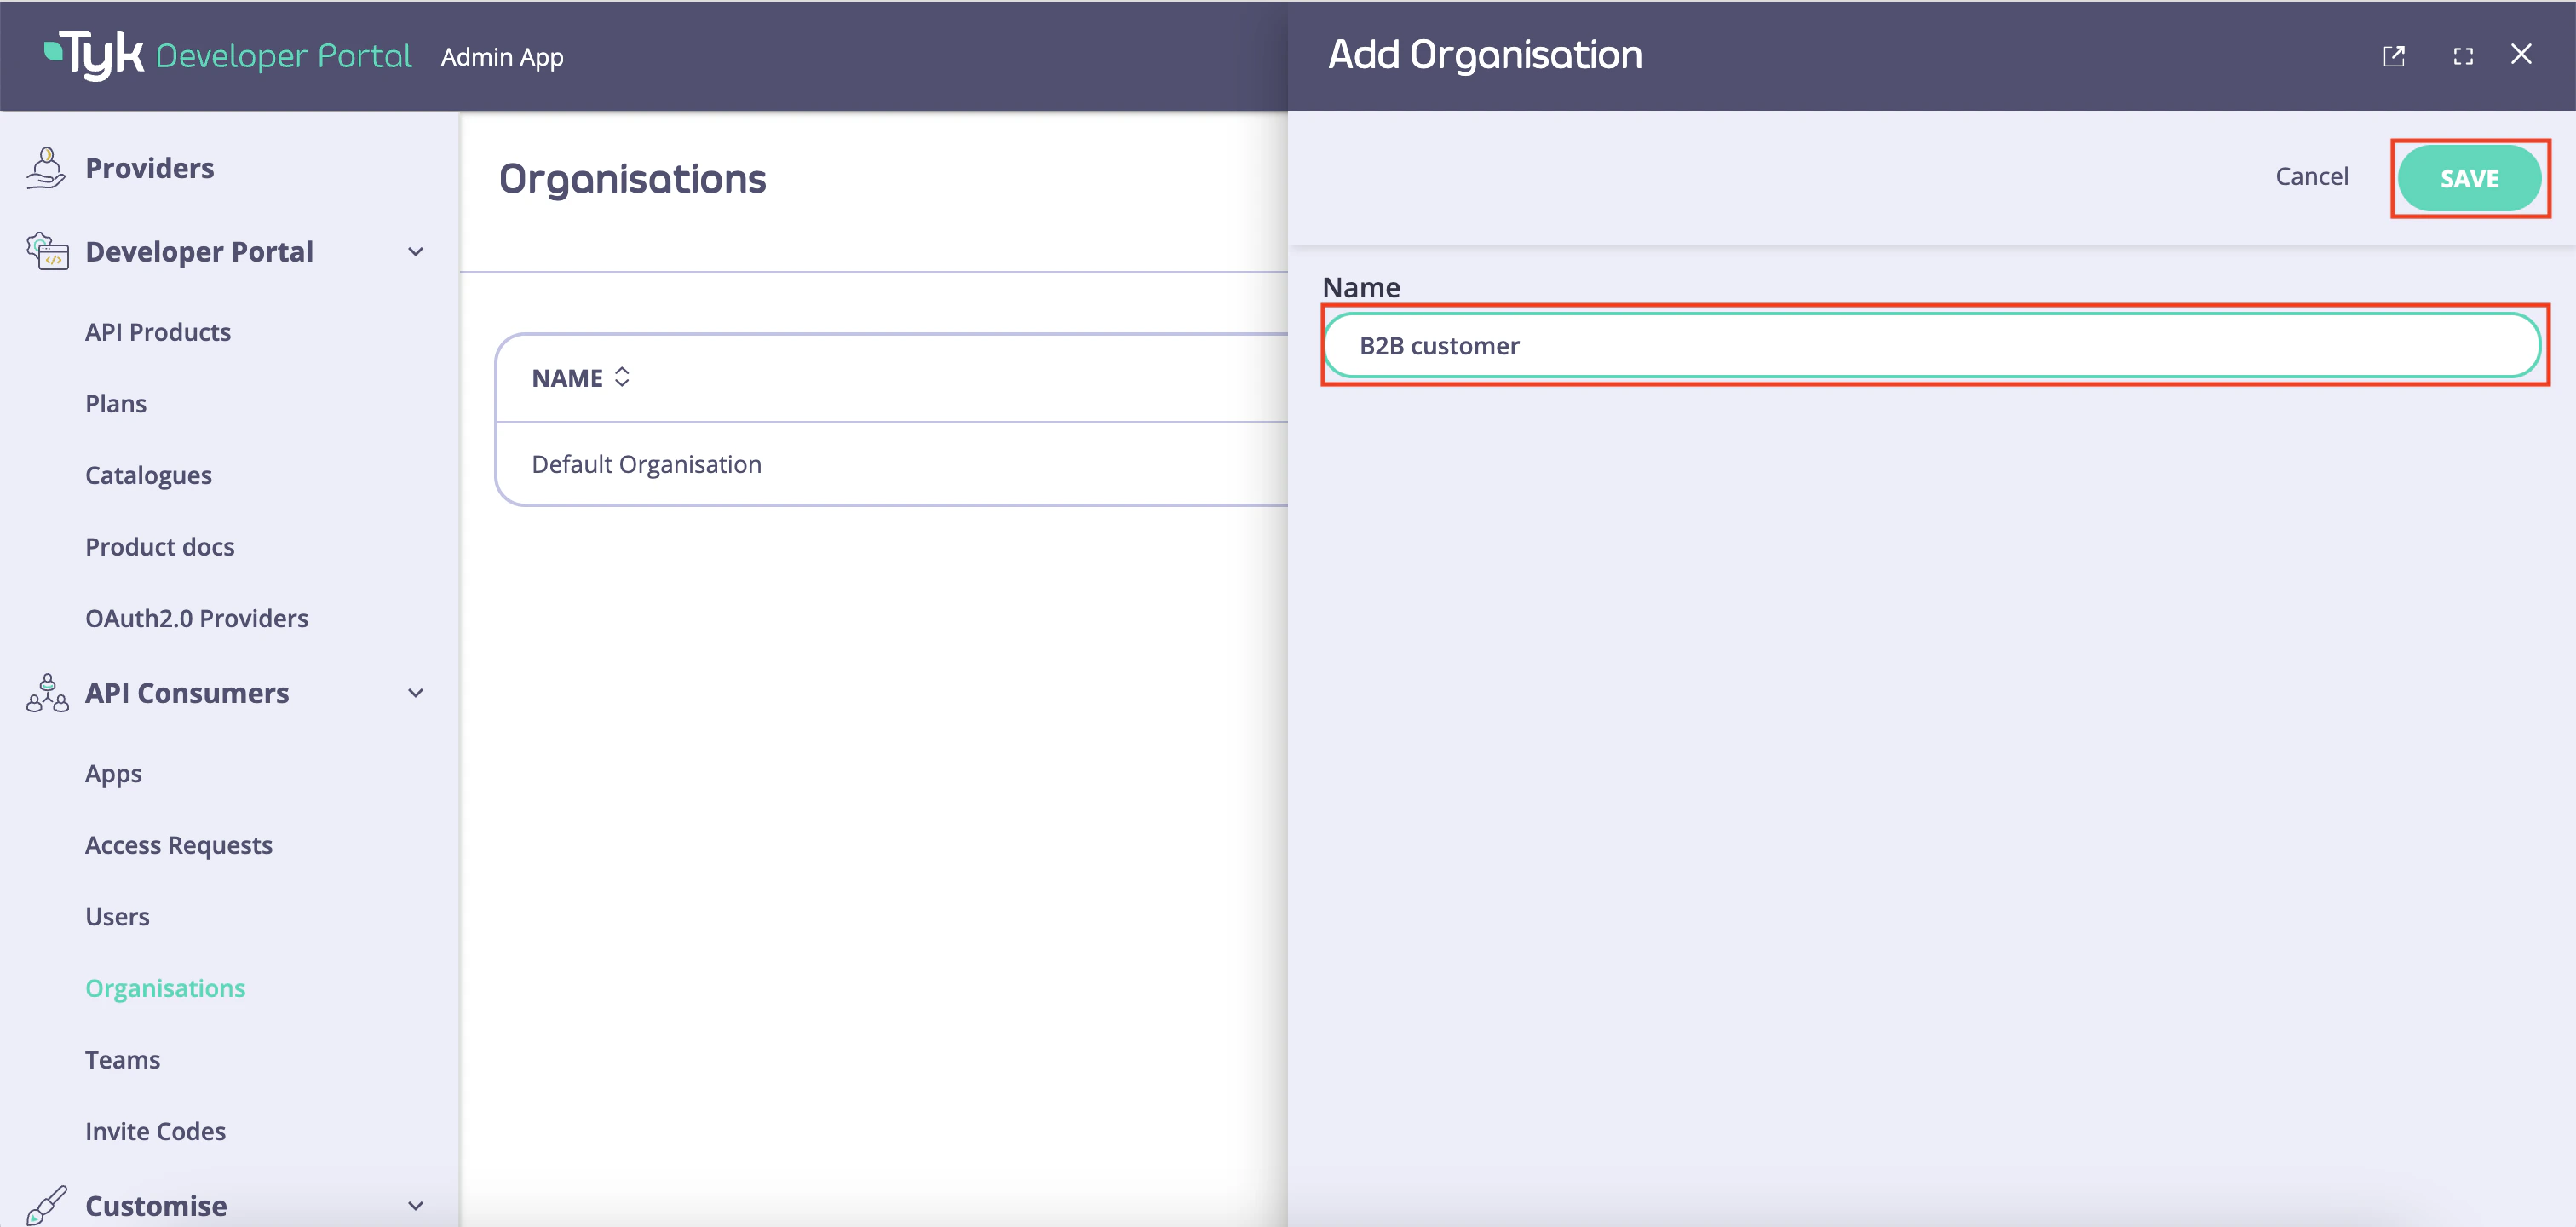Collapse the API Consumers section

coord(416,692)
